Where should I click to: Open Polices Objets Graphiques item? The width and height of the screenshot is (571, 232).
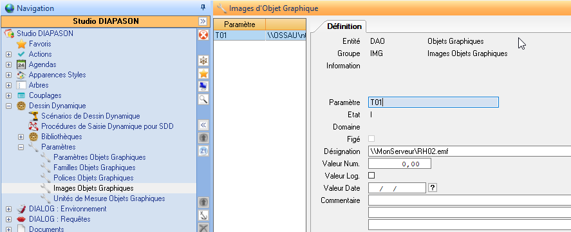tap(93, 178)
